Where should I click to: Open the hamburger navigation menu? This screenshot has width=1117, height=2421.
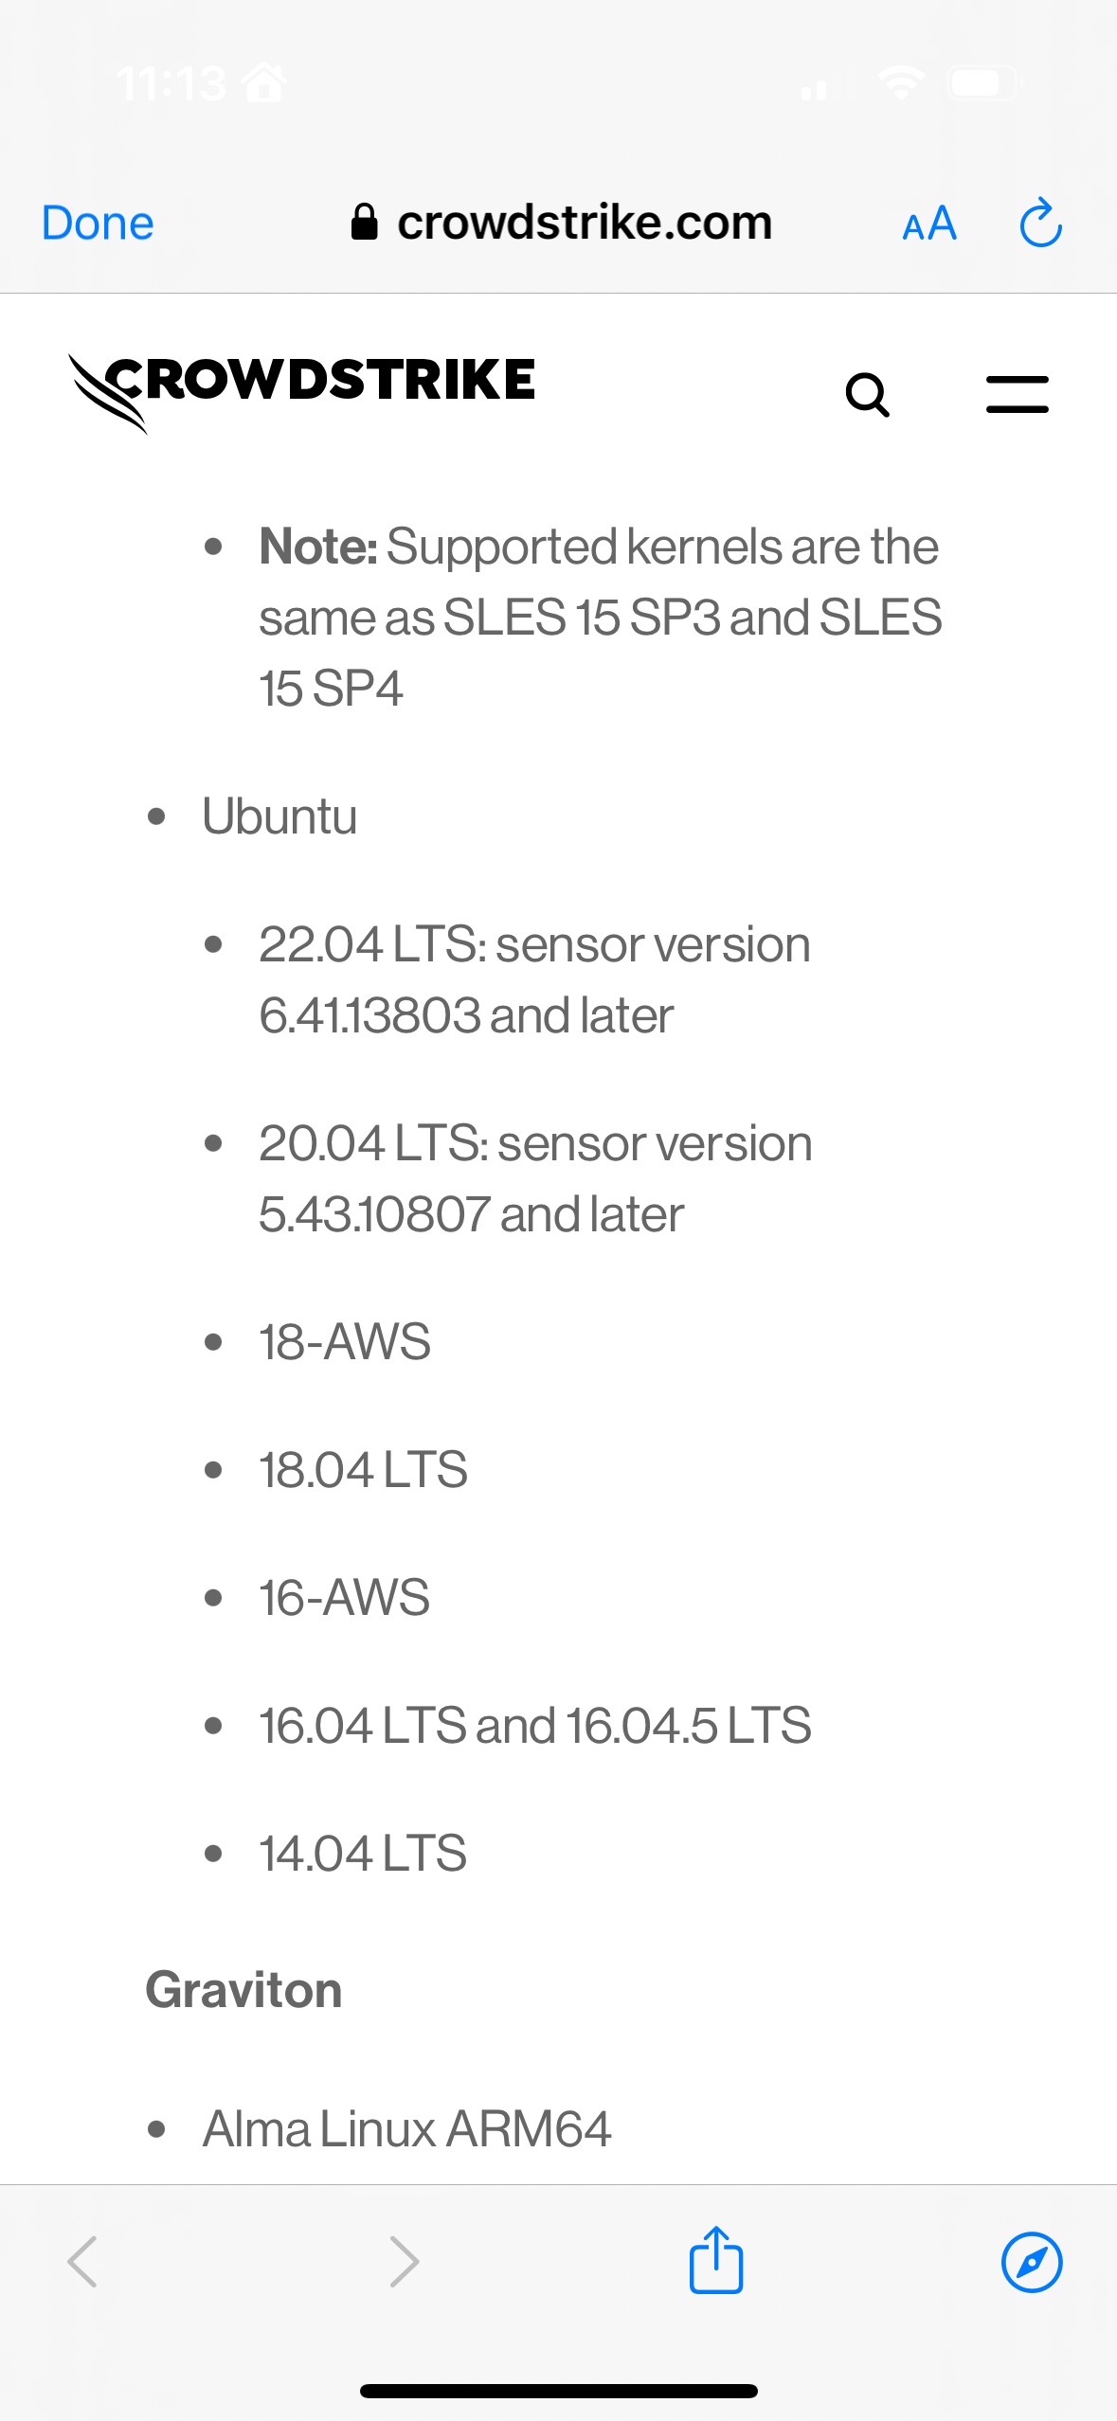(x=1017, y=394)
